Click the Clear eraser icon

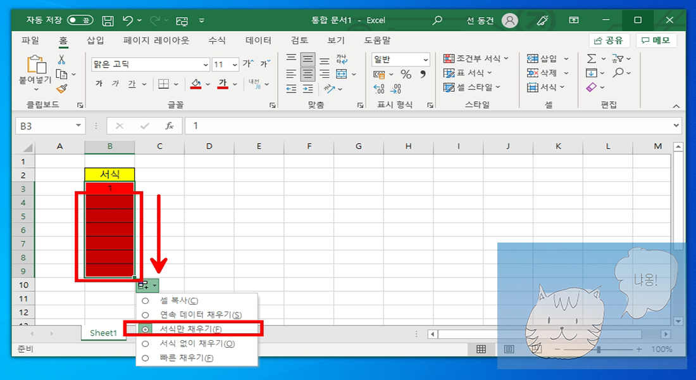click(591, 87)
